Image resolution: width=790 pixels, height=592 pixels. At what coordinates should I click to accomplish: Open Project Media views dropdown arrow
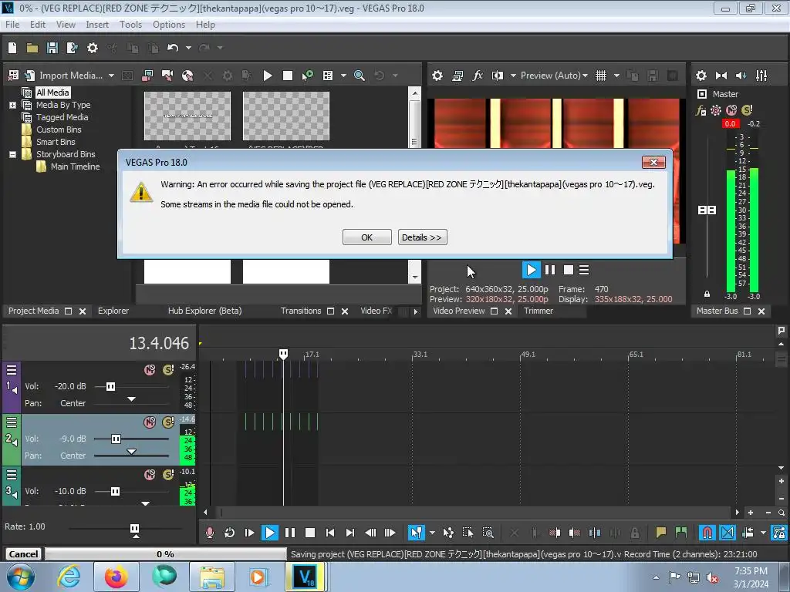(343, 76)
